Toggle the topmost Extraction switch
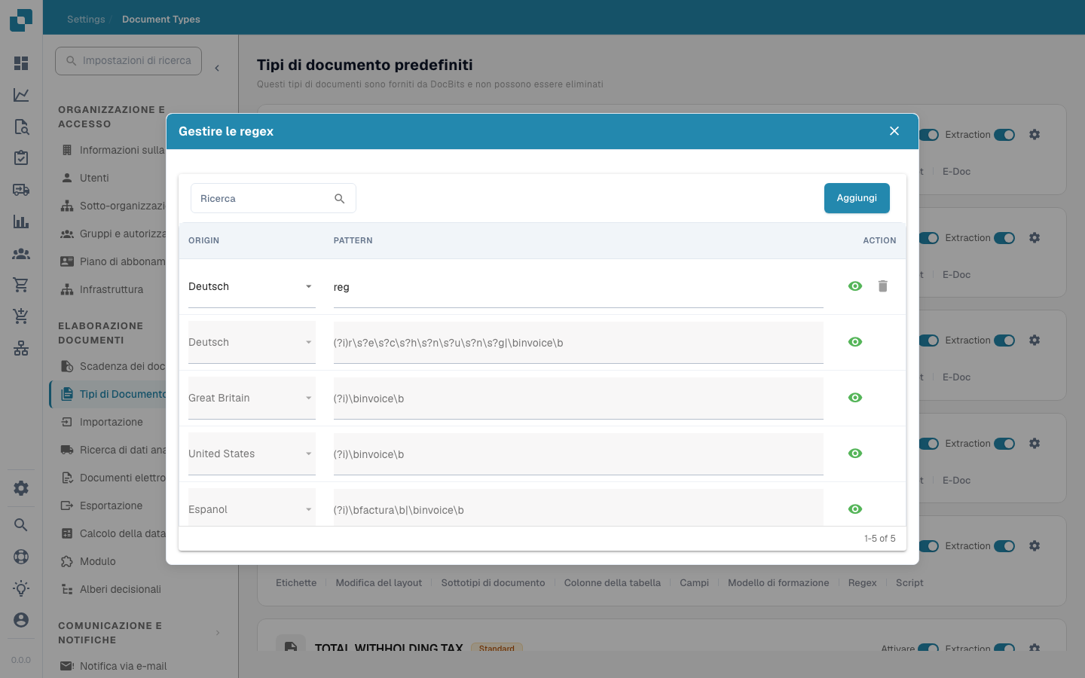This screenshot has width=1085, height=678. click(1004, 135)
